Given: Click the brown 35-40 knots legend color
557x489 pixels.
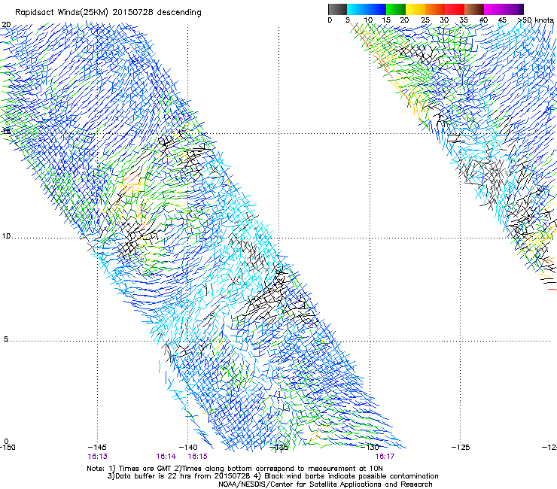Looking at the screenshot, I should [474, 9].
